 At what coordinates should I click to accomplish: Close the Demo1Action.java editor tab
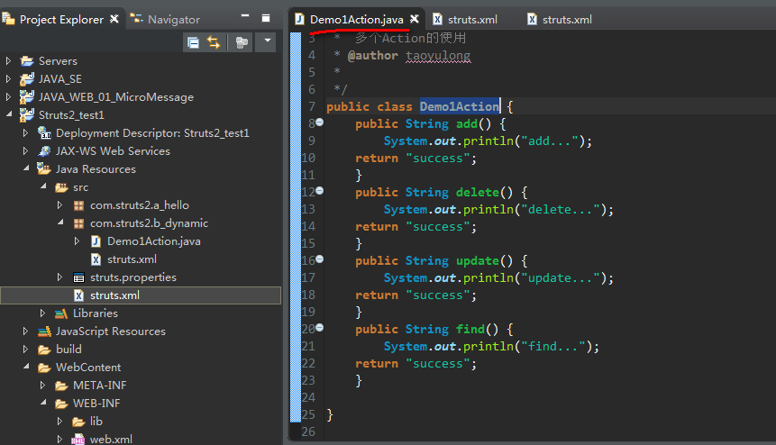pyautogui.click(x=415, y=19)
